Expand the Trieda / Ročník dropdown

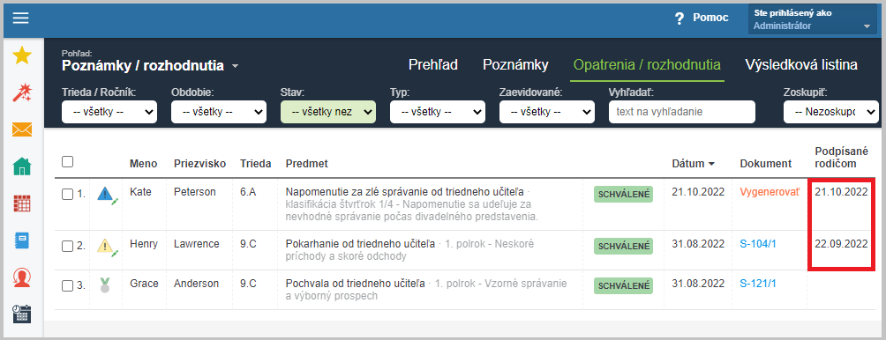[x=109, y=112]
